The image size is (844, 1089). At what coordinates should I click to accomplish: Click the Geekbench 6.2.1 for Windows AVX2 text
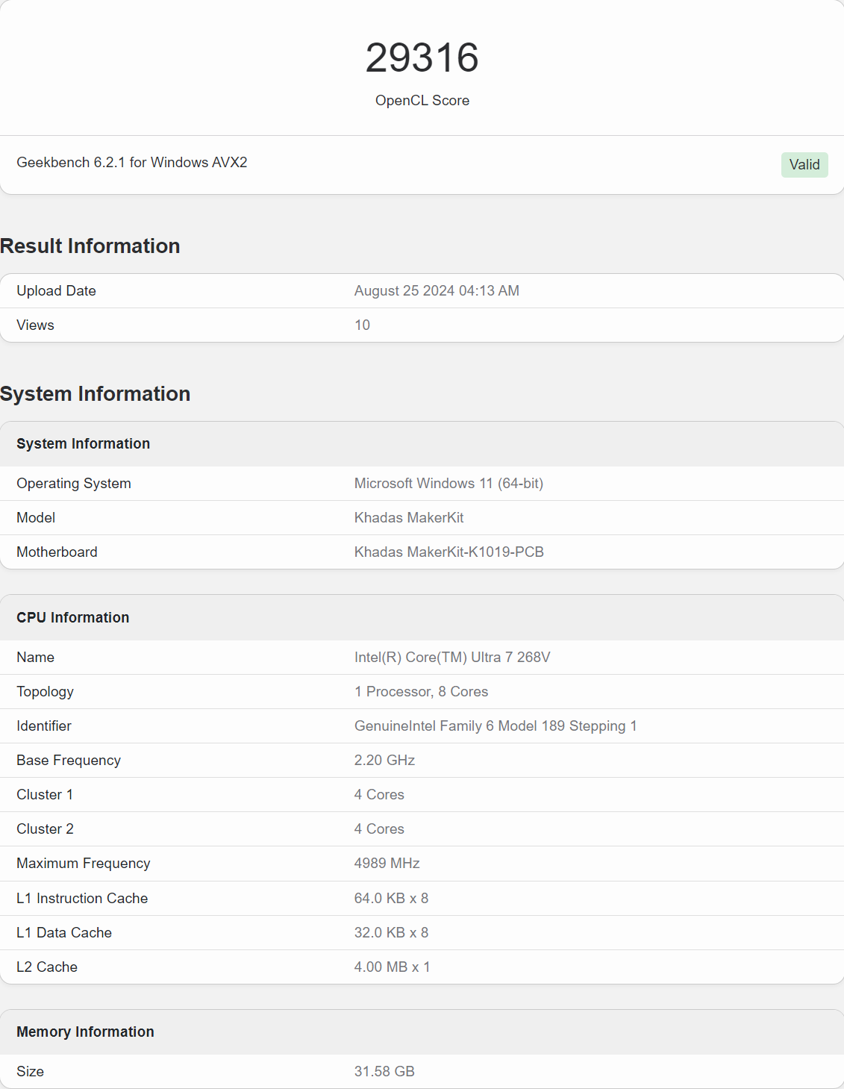(x=132, y=163)
